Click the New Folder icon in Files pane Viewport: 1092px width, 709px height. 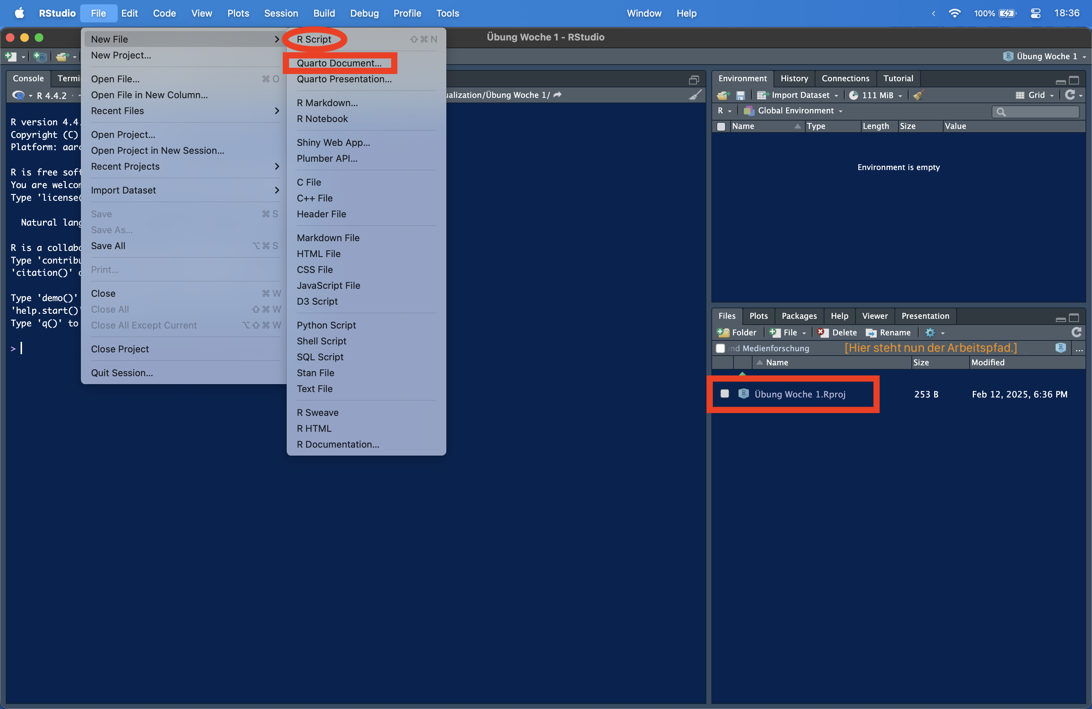[x=723, y=332]
